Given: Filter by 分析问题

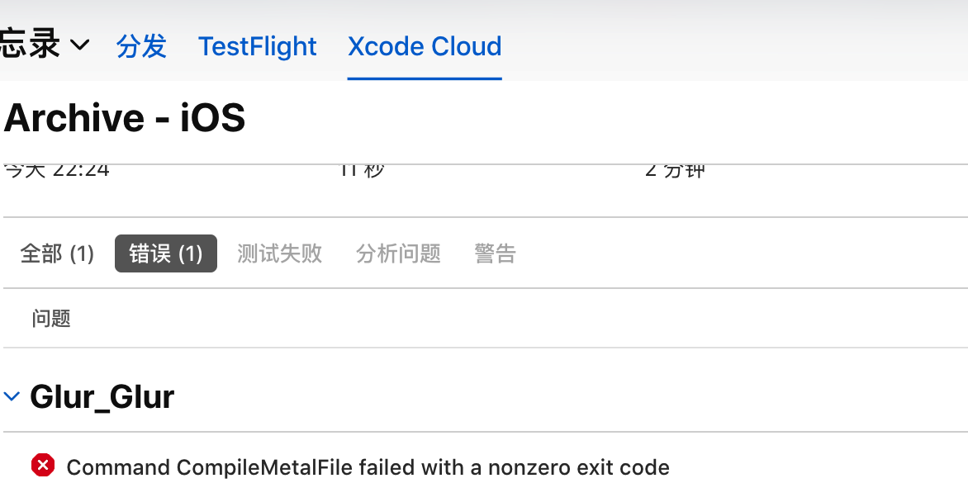Looking at the screenshot, I should click(398, 253).
